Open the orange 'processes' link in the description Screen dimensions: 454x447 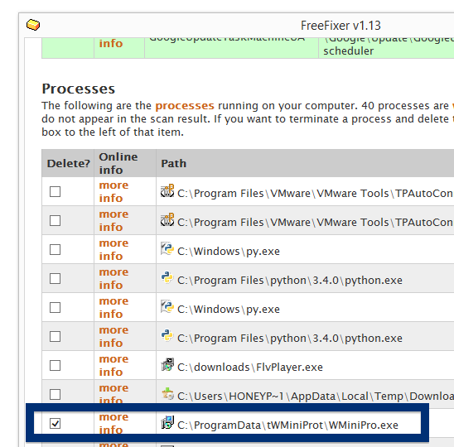tap(185, 106)
